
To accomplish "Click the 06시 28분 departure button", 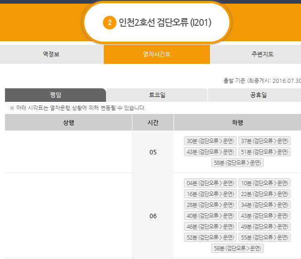I will tap(210, 205).
